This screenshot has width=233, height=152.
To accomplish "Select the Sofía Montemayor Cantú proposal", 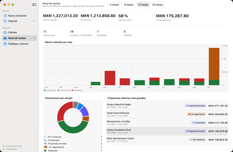I will 167,140.
